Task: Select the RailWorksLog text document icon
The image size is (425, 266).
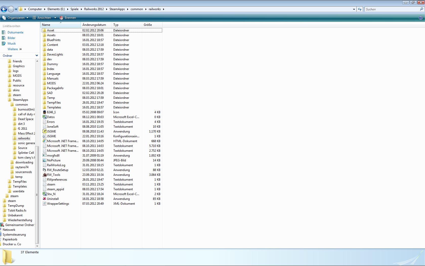Action: (45, 165)
